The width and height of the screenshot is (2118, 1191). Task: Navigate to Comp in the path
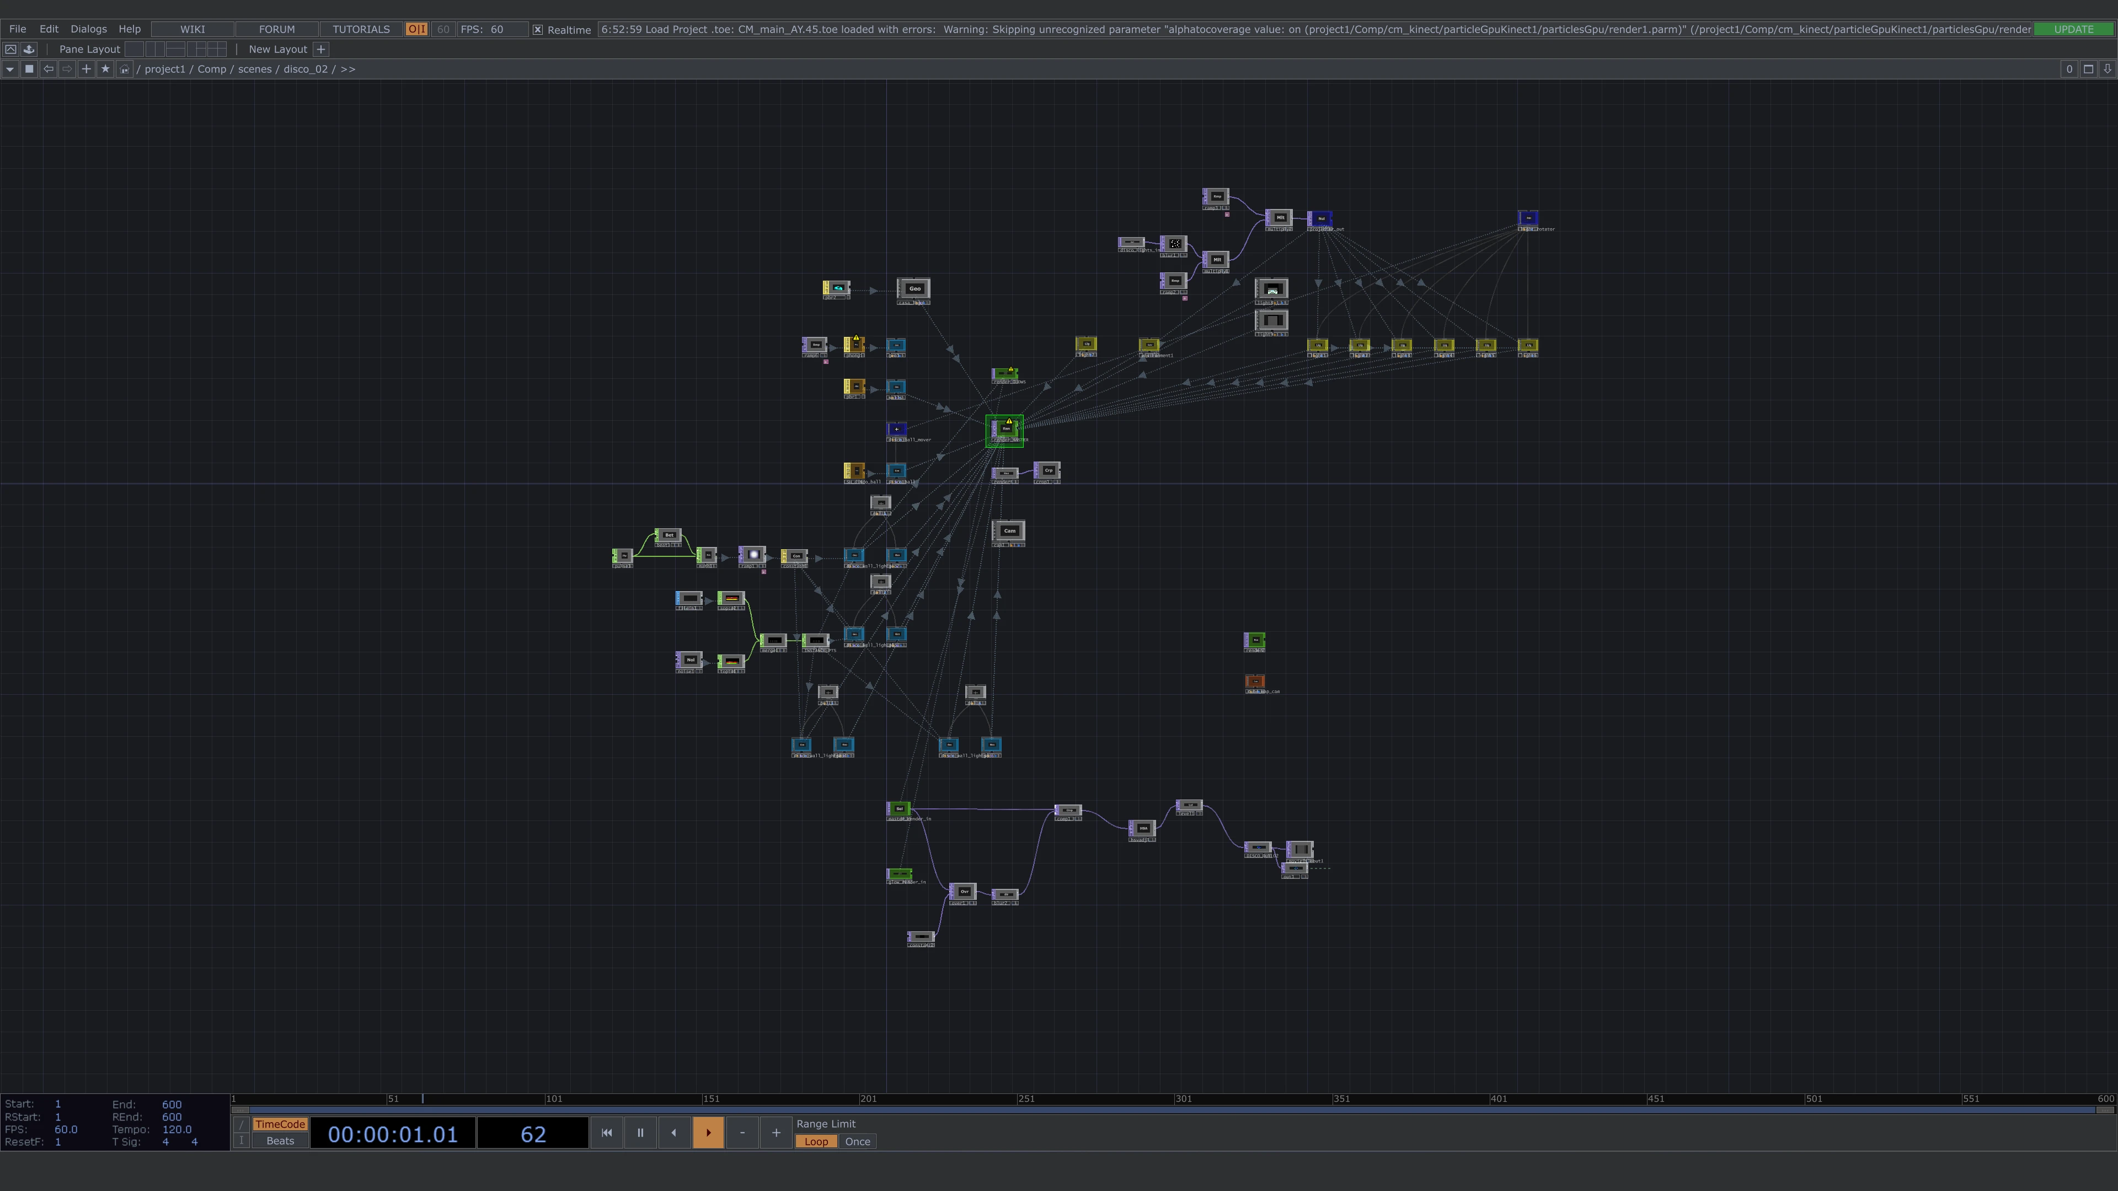(x=211, y=69)
